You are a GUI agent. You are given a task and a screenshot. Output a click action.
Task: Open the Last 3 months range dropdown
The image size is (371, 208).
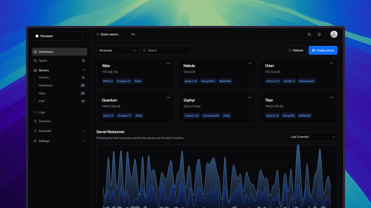[x=313, y=137]
